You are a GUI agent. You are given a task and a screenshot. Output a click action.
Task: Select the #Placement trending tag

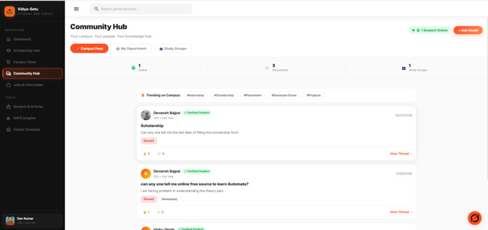pos(252,95)
